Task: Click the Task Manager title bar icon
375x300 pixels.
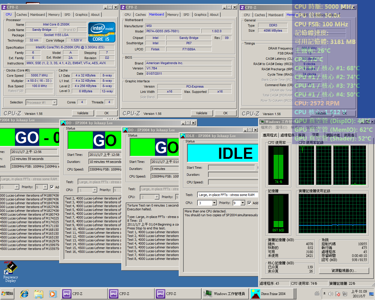Action: click(x=262, y=122)
